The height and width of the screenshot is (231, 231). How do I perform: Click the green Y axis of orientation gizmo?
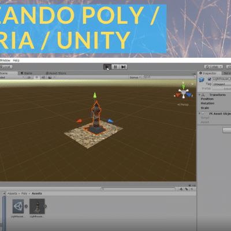(183, 86)
